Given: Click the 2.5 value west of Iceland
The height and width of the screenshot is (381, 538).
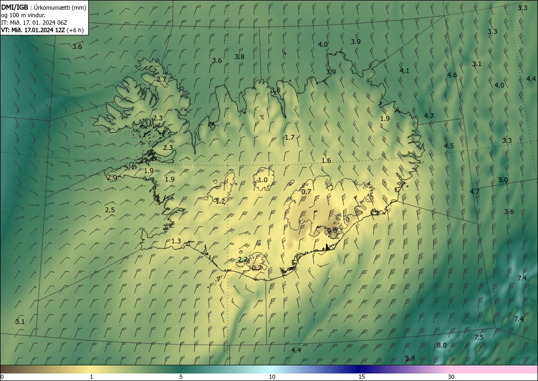Looking at the screenshot, I should coord(110,210).
